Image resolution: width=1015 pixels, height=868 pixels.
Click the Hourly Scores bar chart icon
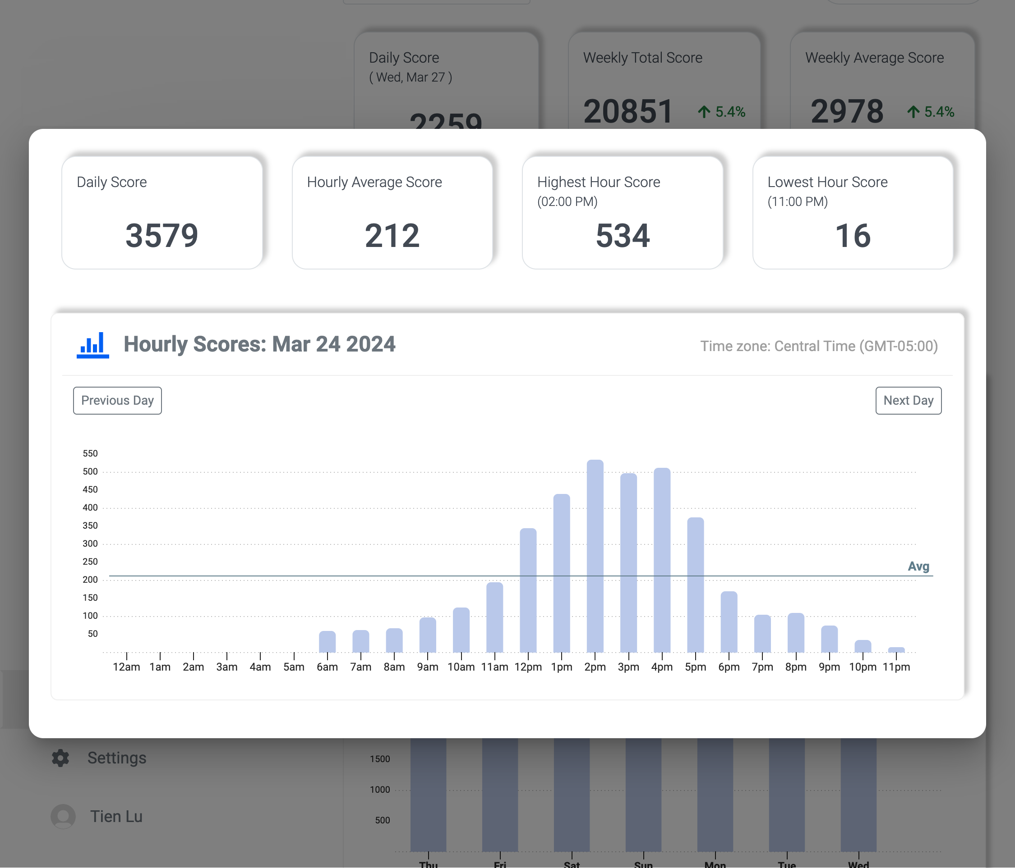click(x=92, y=345)
